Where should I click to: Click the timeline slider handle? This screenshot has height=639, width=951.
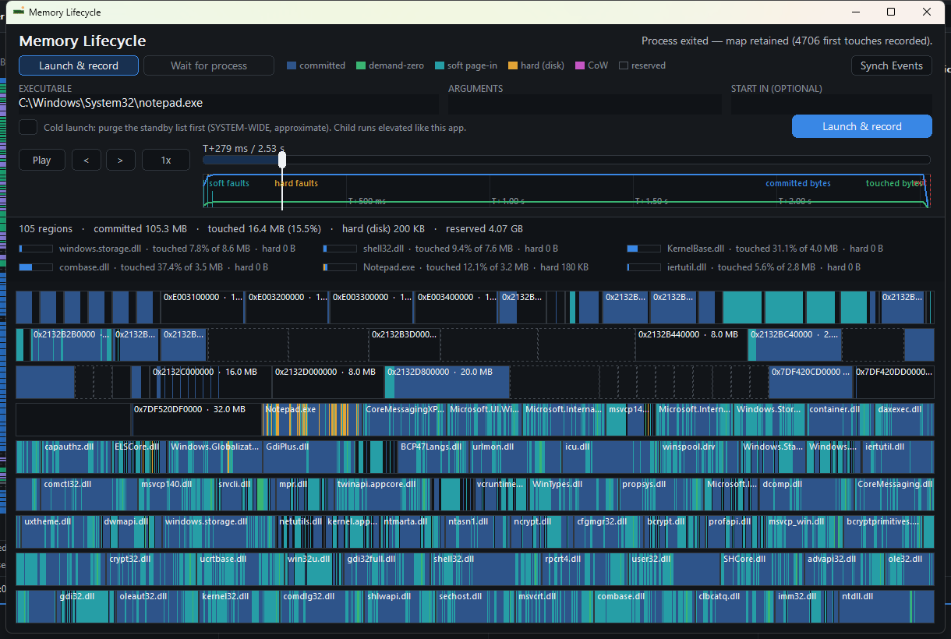click(x=282, y=160)
